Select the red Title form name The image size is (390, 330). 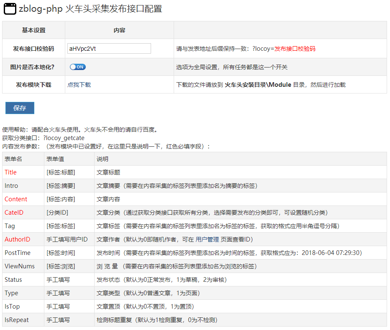(x=11, y=172)
